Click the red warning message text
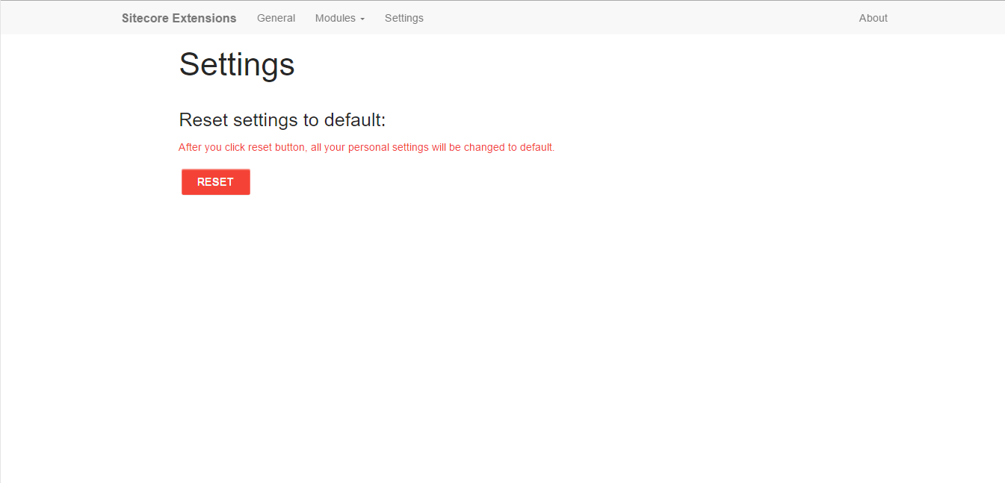The image size is (1005, 483). pos(367,147)
